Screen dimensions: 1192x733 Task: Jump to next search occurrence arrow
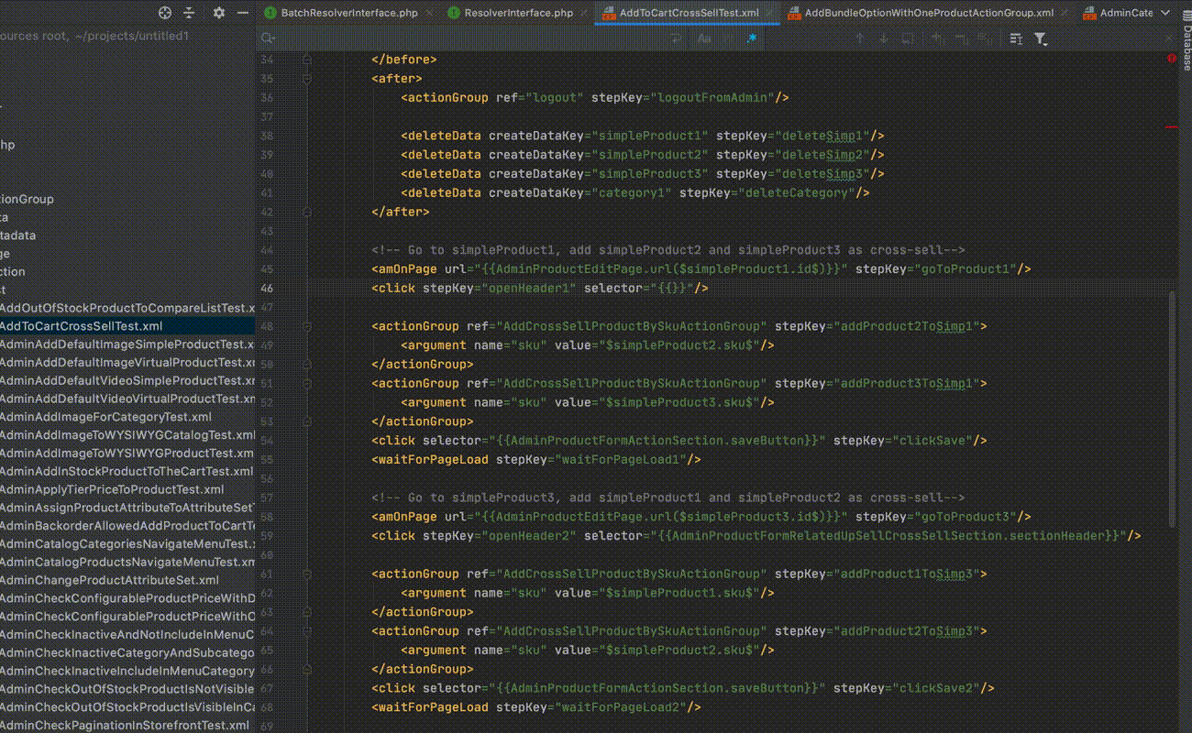pos(883,38)
